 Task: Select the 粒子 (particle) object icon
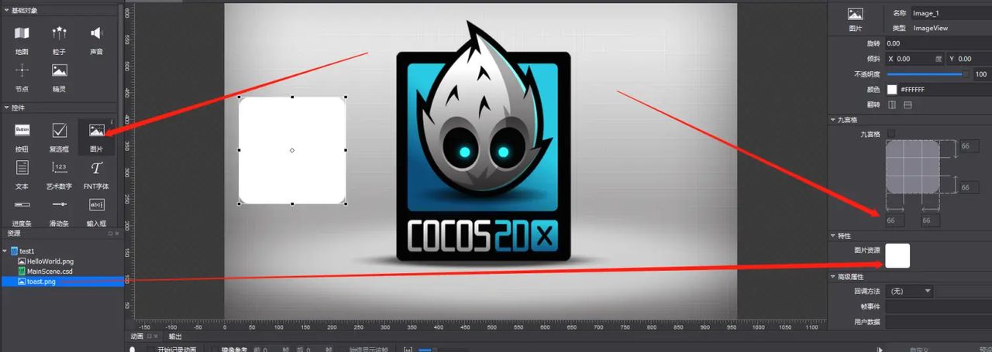59,33
